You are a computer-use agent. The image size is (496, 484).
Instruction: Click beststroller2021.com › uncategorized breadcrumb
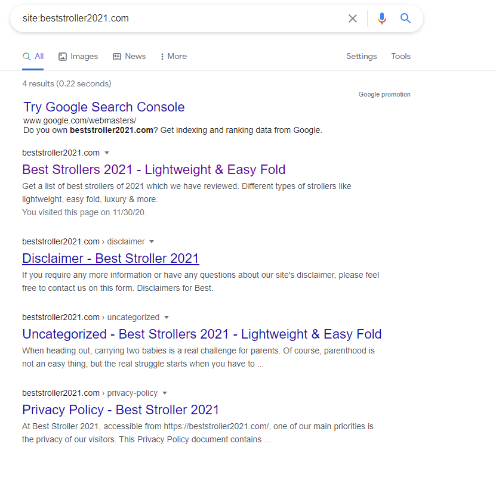[x=91, y=318]
